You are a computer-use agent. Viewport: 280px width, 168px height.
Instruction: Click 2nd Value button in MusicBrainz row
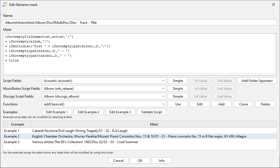tap(224, 88)
